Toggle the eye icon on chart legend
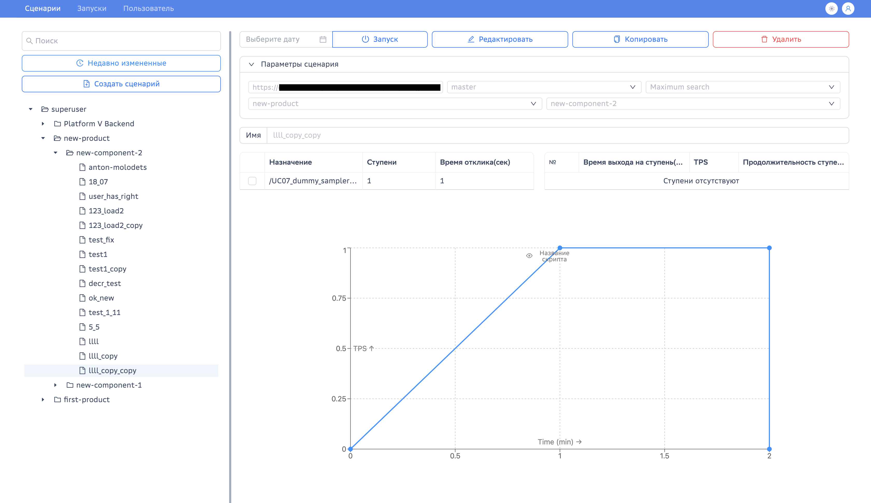The height and width of the screenshot is (503, 871). [x=529, y=256]
